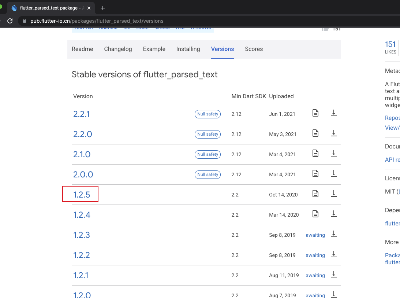Viewport: 400px width, 298px height.
Task: Download the version 1.2.3 archive
Action: (333, 234)
